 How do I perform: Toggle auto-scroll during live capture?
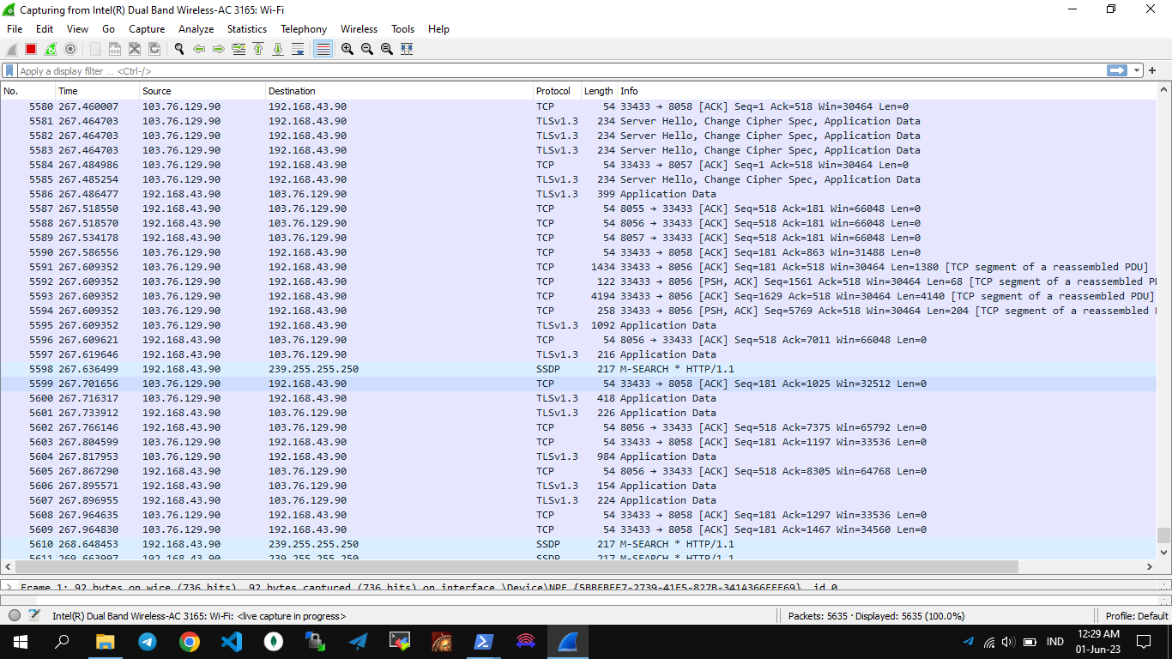point(298,49)
